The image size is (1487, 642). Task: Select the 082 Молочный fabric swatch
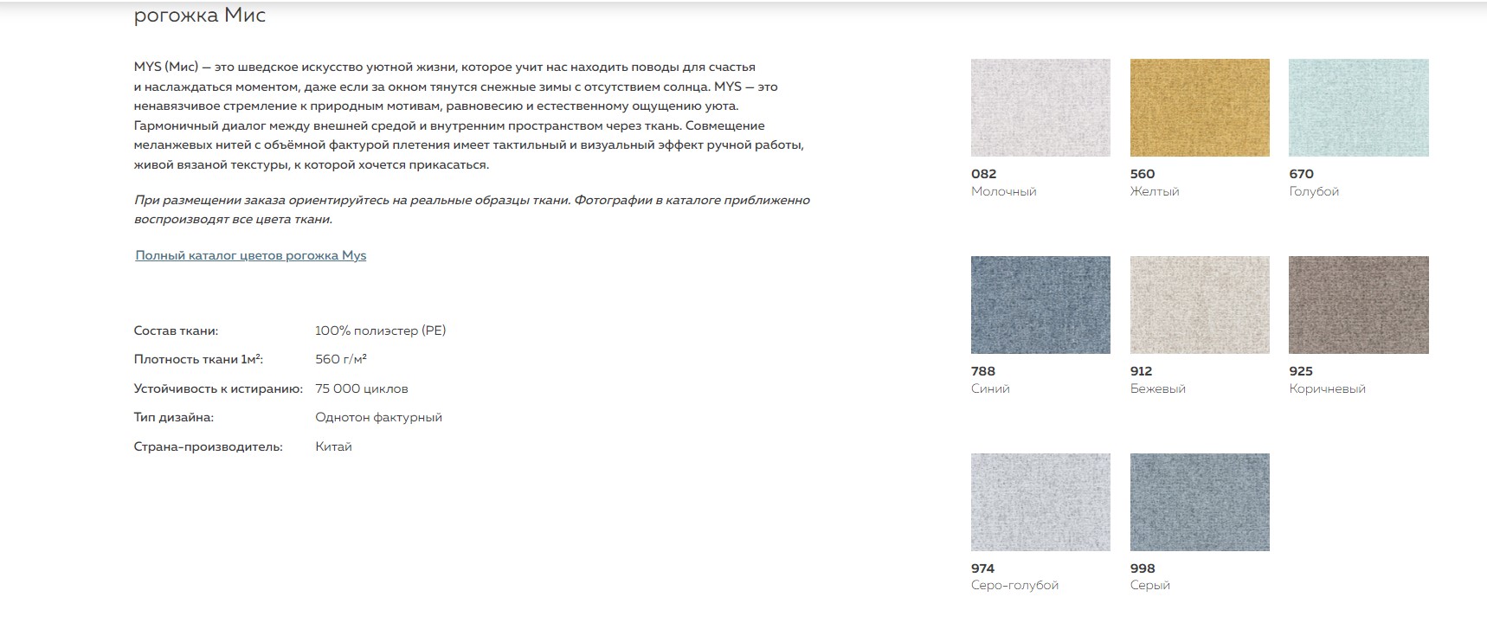tap(1040, 107)
